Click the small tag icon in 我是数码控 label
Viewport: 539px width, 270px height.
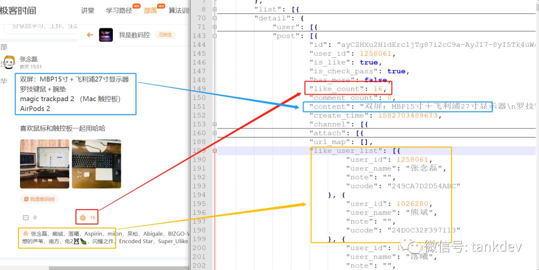click(x=26, y=199)
